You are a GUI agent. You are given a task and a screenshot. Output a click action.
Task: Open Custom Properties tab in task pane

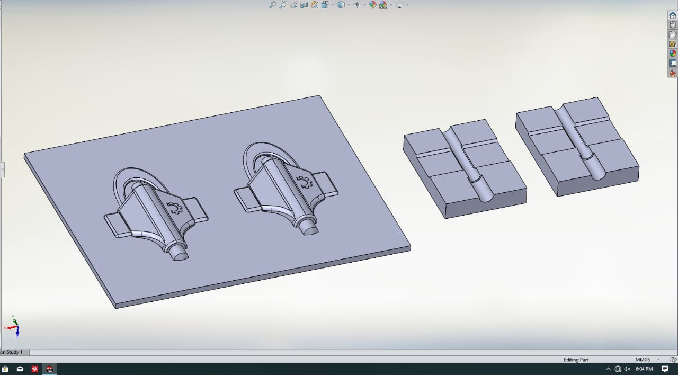[673, 63]
